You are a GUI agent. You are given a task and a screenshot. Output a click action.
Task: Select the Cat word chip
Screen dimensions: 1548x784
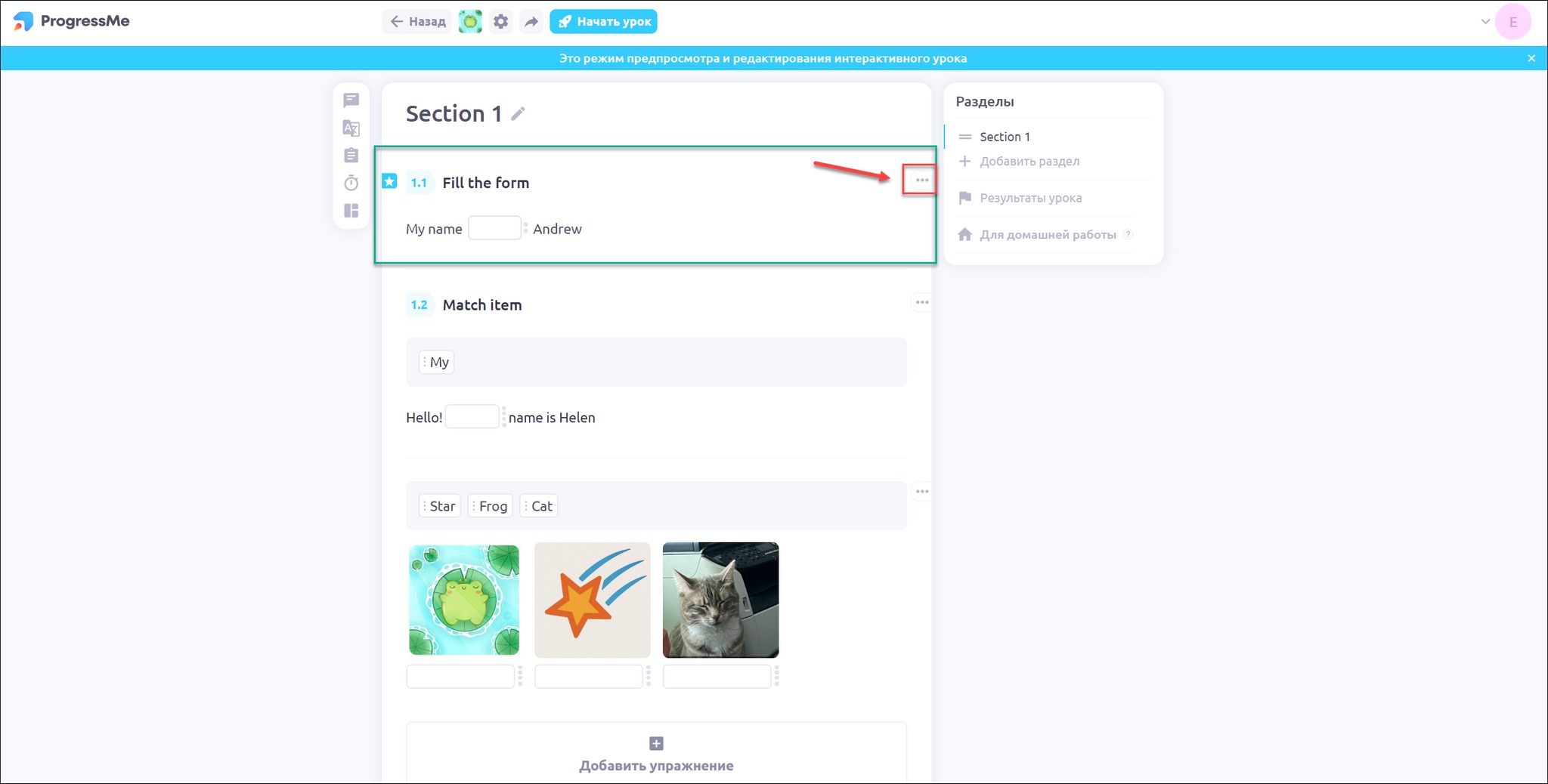pyautogui.click(x=539, y=506)
